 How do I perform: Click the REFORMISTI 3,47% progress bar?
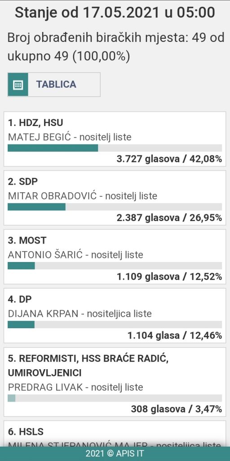pyautogui.click(x=115, y=398)
